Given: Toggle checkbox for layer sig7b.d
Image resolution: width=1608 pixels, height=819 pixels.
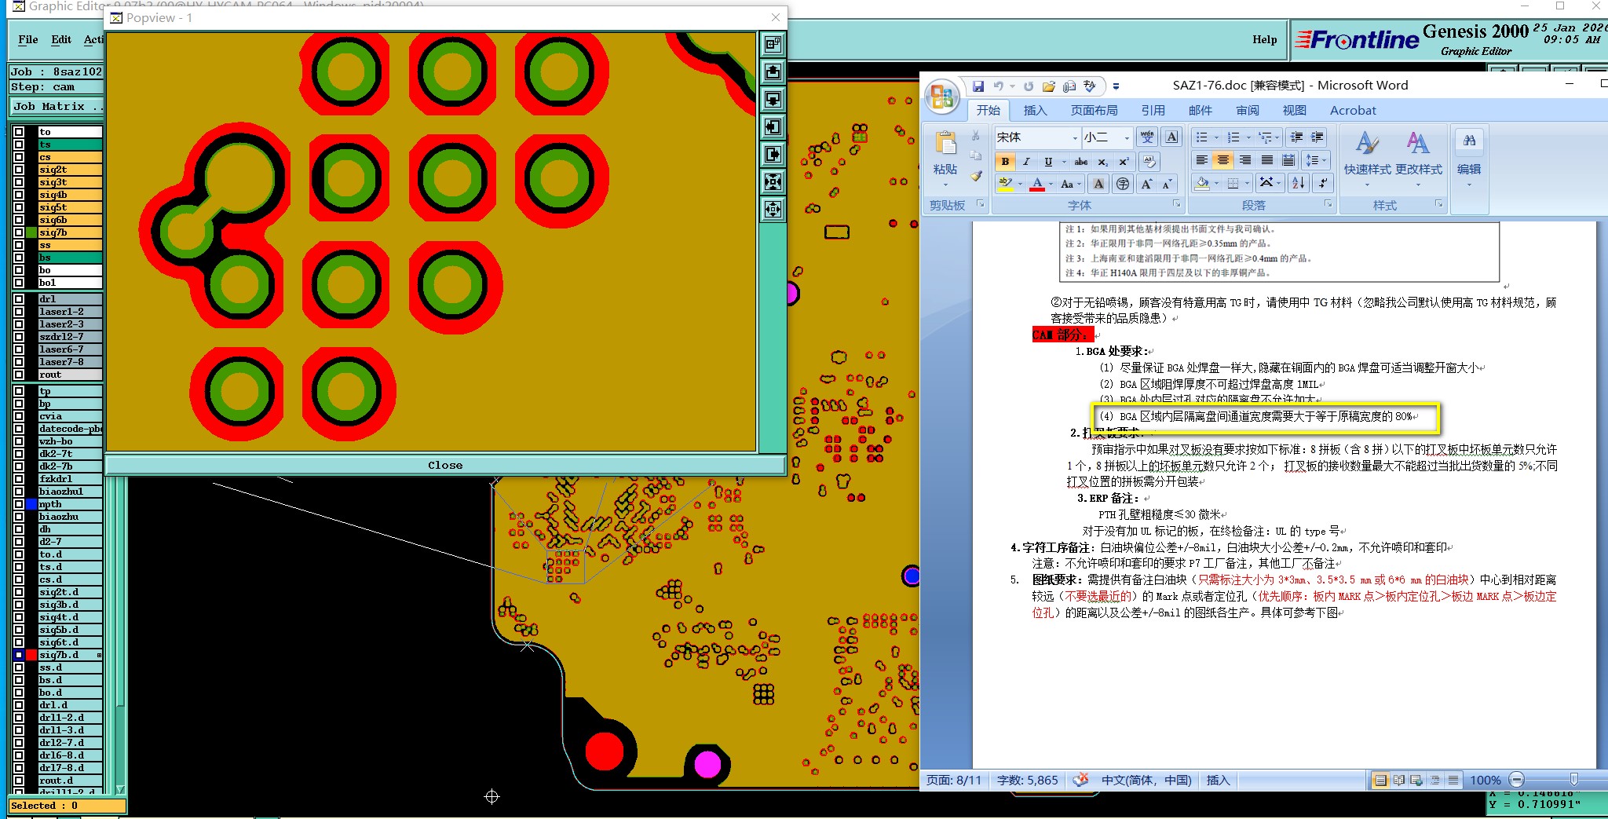Looking at the screenshot, I should [x=19, y=655].
